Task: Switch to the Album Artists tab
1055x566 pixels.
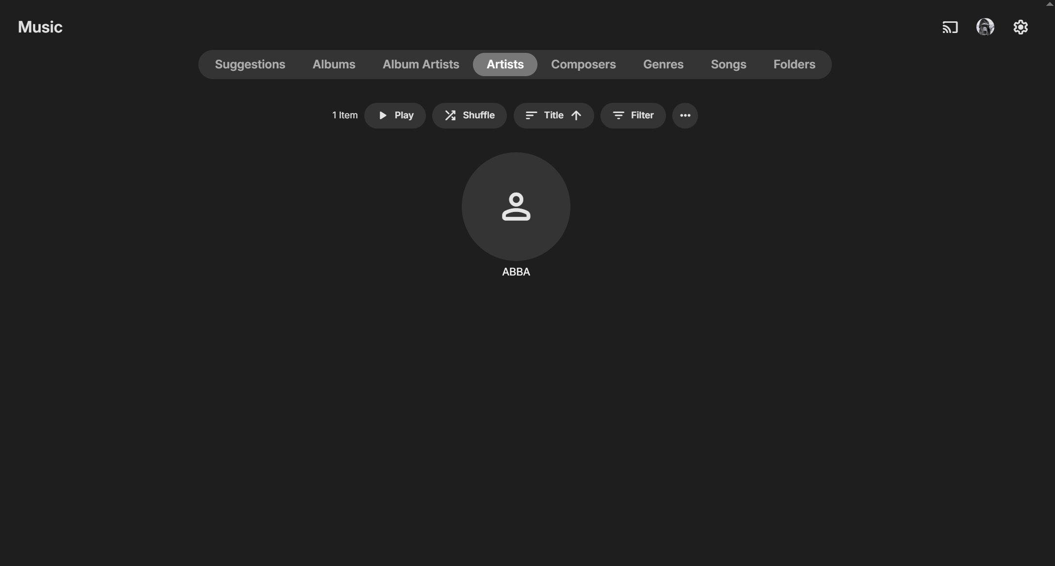Action: (x=421, y=65)
